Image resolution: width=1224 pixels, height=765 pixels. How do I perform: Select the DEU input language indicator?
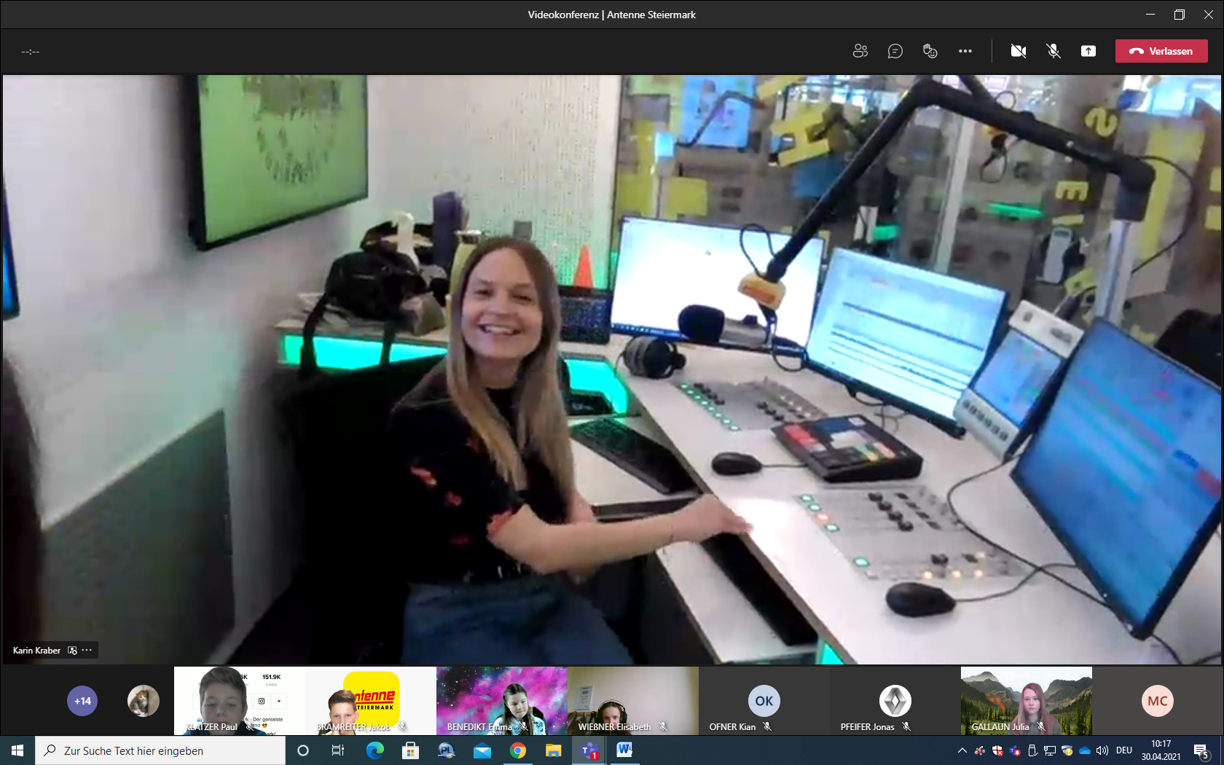tap(1124, 750)
